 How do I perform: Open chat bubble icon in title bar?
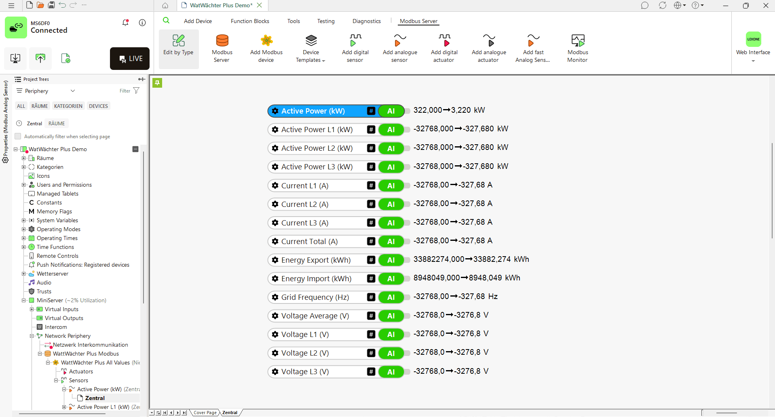coord(644,5)
